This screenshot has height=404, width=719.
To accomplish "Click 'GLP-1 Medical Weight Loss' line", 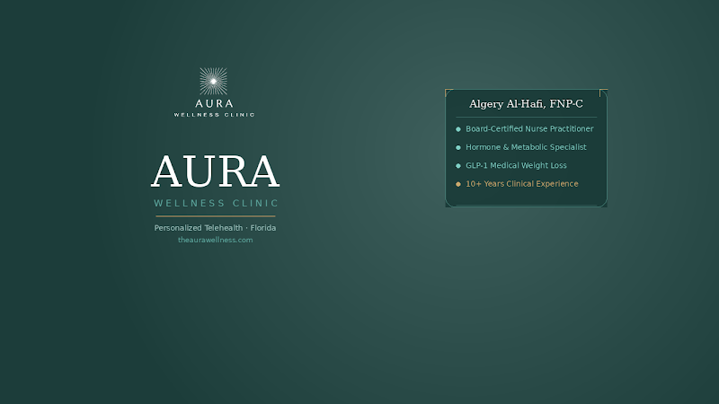I will (516, 165).
